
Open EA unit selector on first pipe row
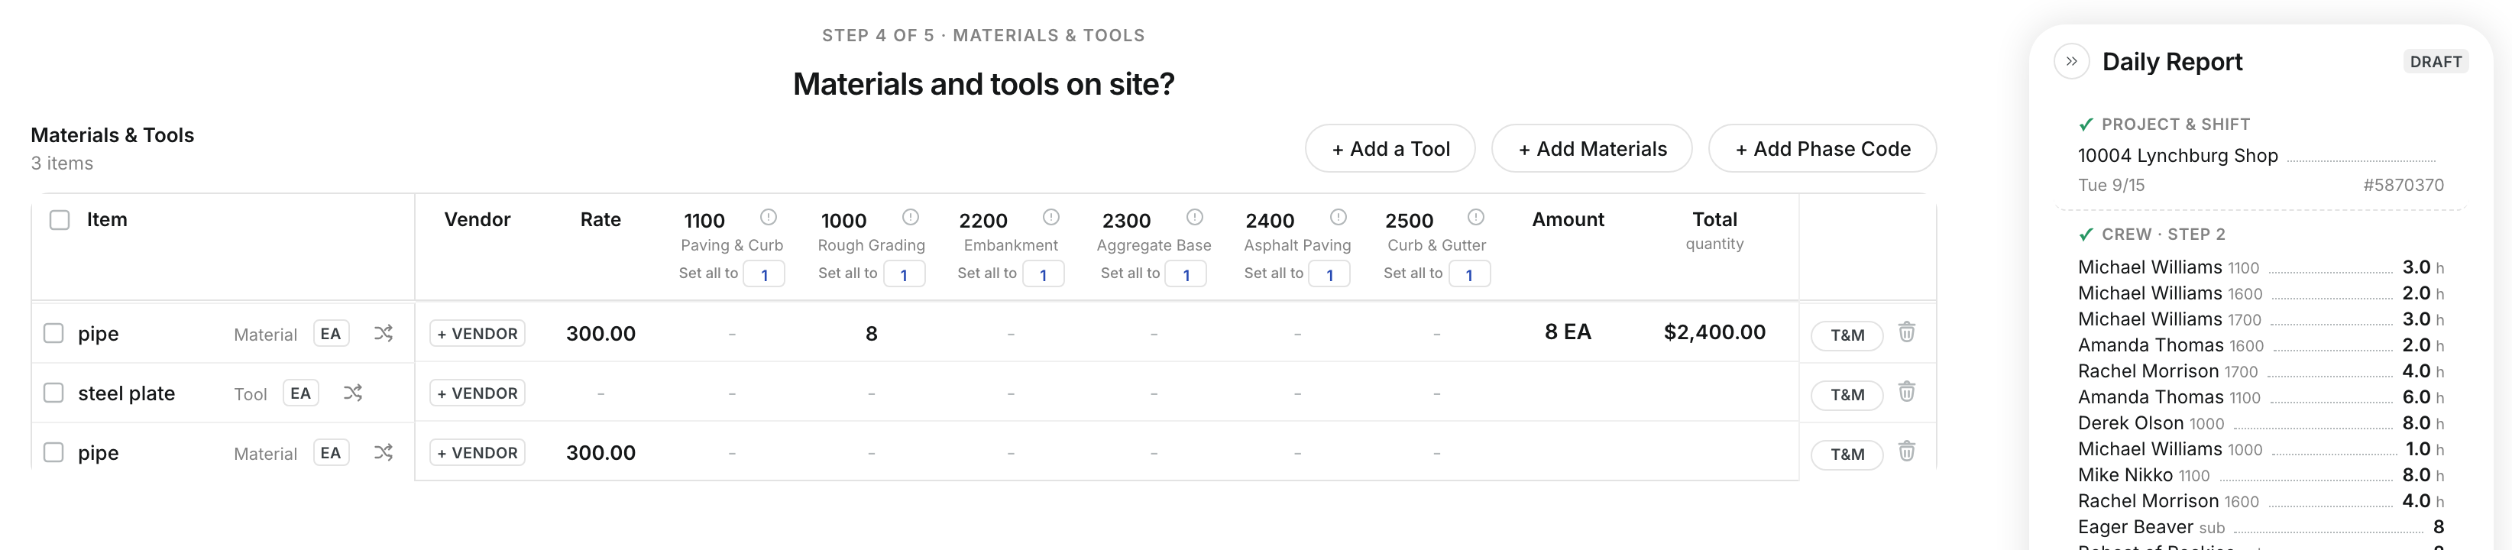click(331, 334)
